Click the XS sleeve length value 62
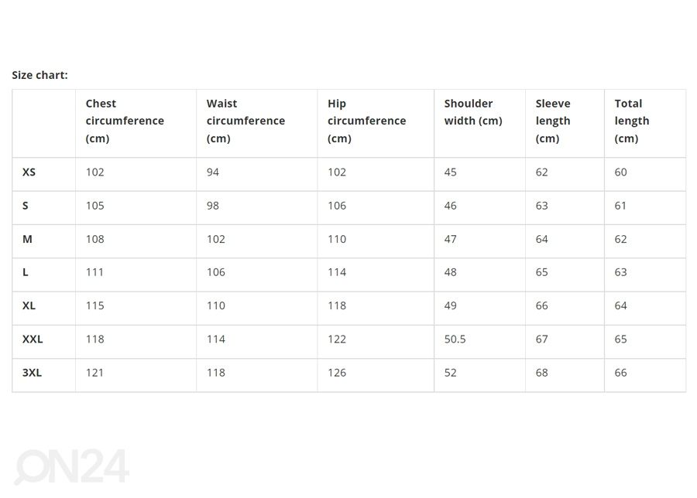The image size is (697, 498). pos(541,172)
